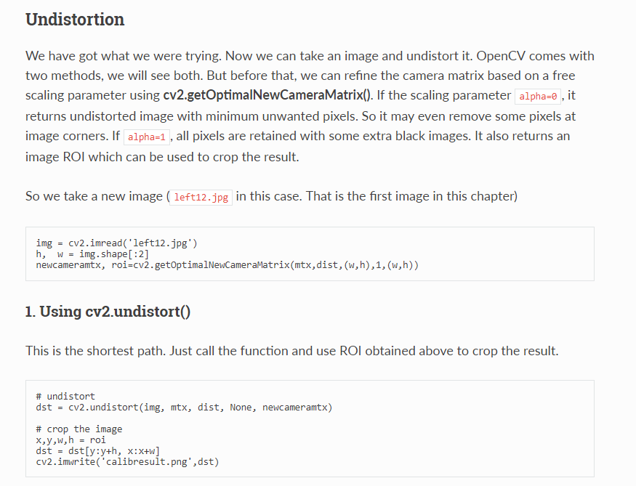Select the alpha=1 inline code

click(146, 137)
